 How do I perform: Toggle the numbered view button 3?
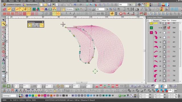coord(158,14)
